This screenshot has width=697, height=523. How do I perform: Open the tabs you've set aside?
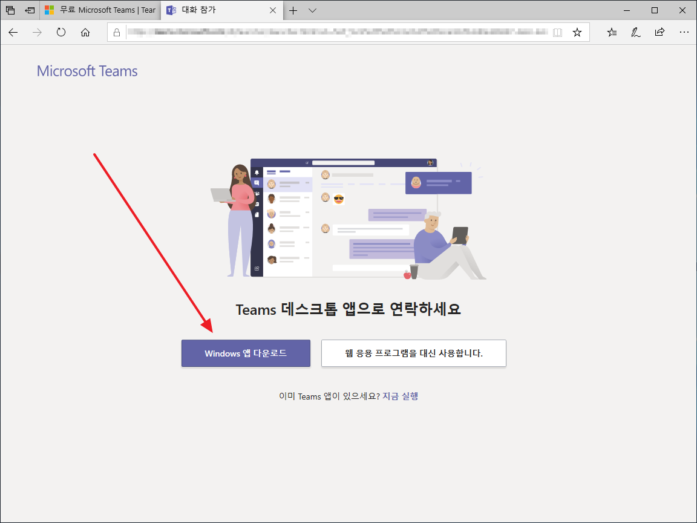(x=10, y=10)
